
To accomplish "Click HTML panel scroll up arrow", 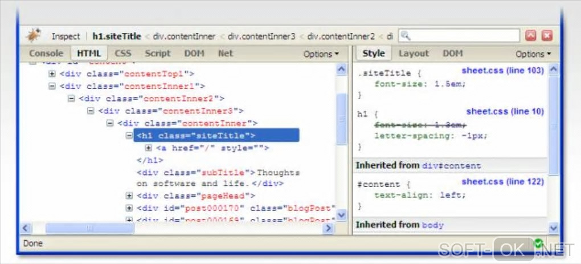I will [x=341, y=70].
